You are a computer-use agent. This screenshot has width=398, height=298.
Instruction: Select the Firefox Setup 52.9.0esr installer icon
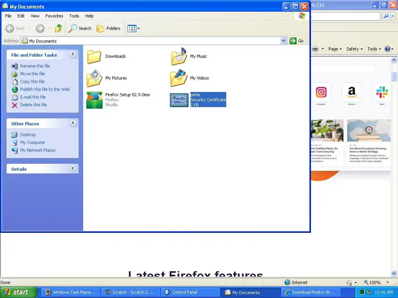94,100
